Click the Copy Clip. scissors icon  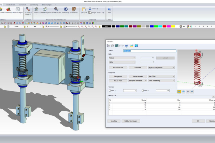(x=90, y=9)
